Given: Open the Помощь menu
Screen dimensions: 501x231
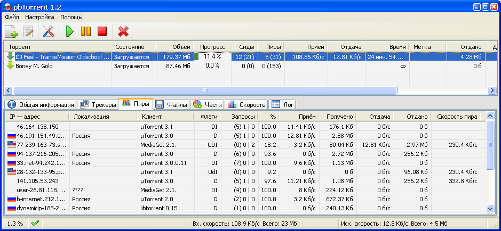Looking at the screenshot, I should [x=71, y=17].
